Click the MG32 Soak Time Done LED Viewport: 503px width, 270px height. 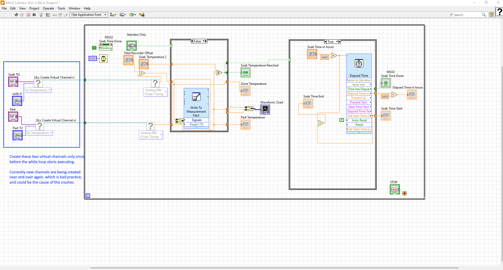pyautogui.click(x=386, y=83)
